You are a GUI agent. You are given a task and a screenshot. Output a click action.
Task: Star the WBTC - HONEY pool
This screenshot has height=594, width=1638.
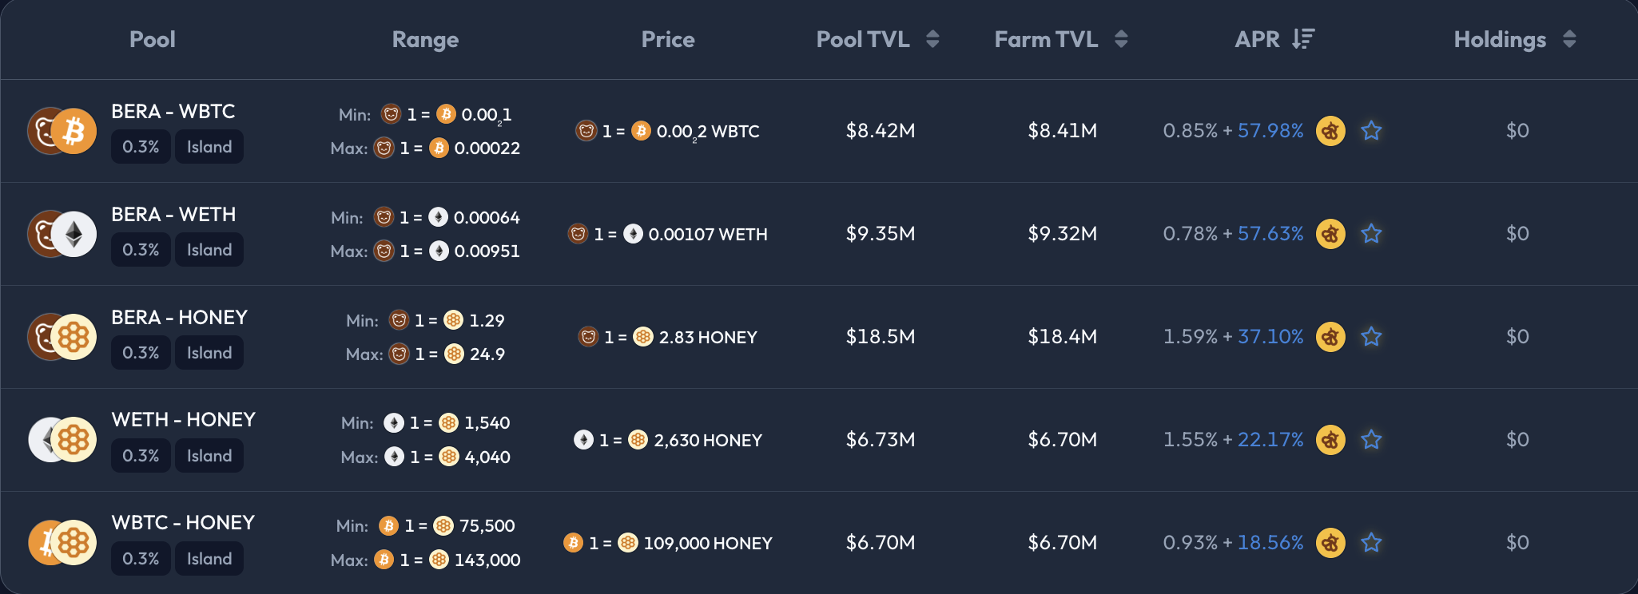(x=1371, y=542)
